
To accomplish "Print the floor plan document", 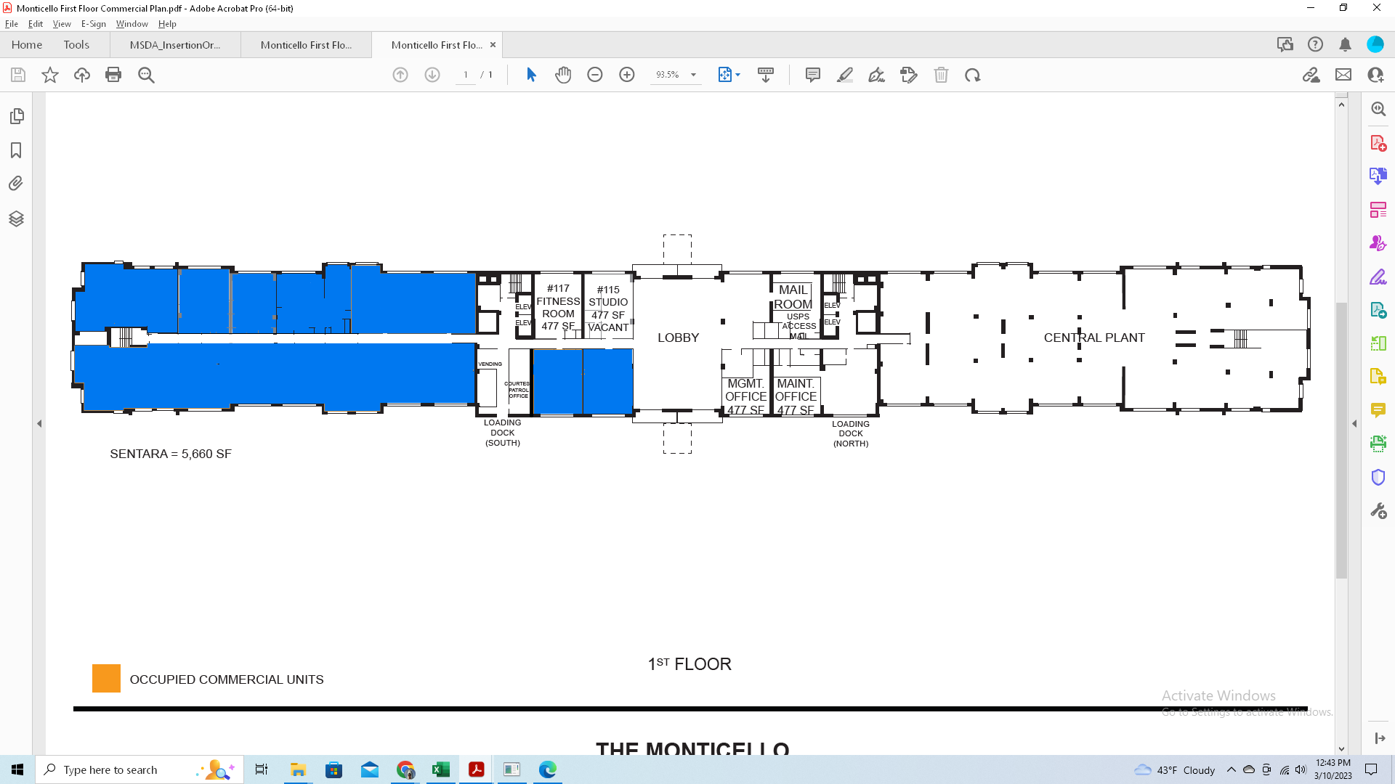I will (x=113, y=75).
